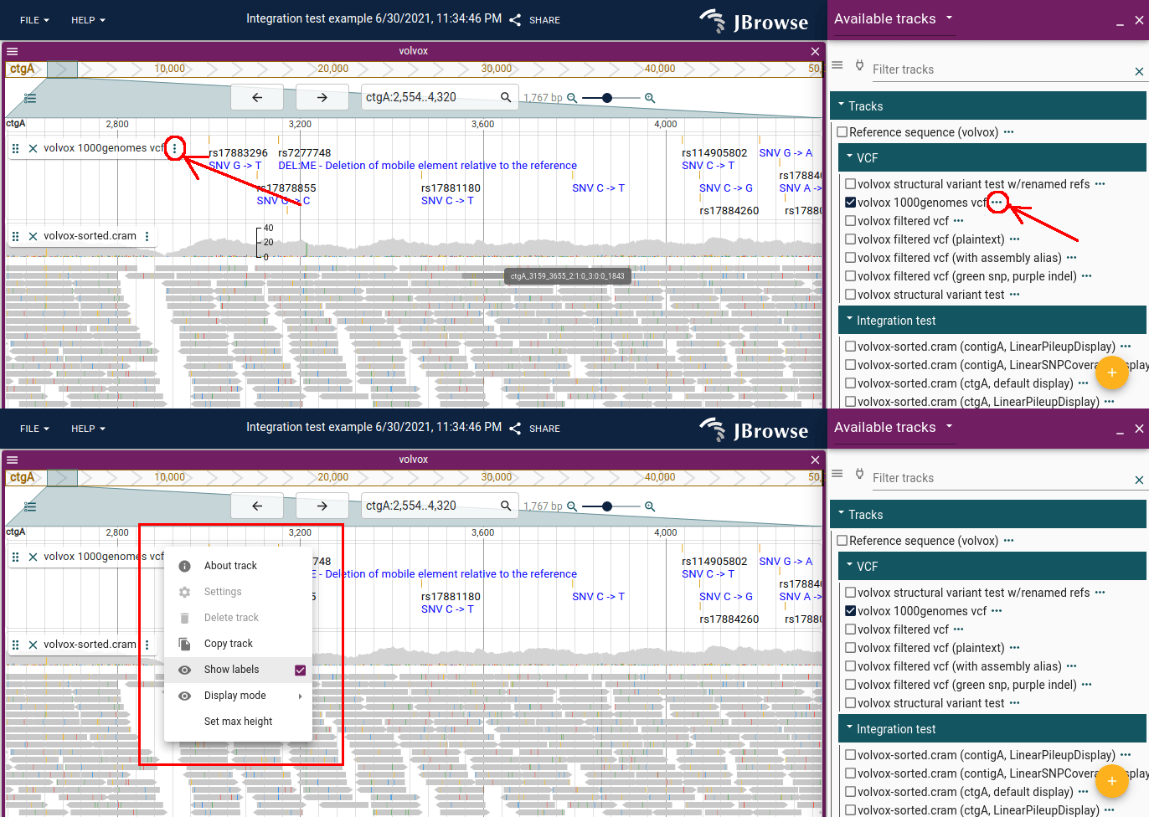Open upper Available tracks dropdown arrow
Image resolution: width=1149 pixels, height=817 pixels.
[949, 18]
